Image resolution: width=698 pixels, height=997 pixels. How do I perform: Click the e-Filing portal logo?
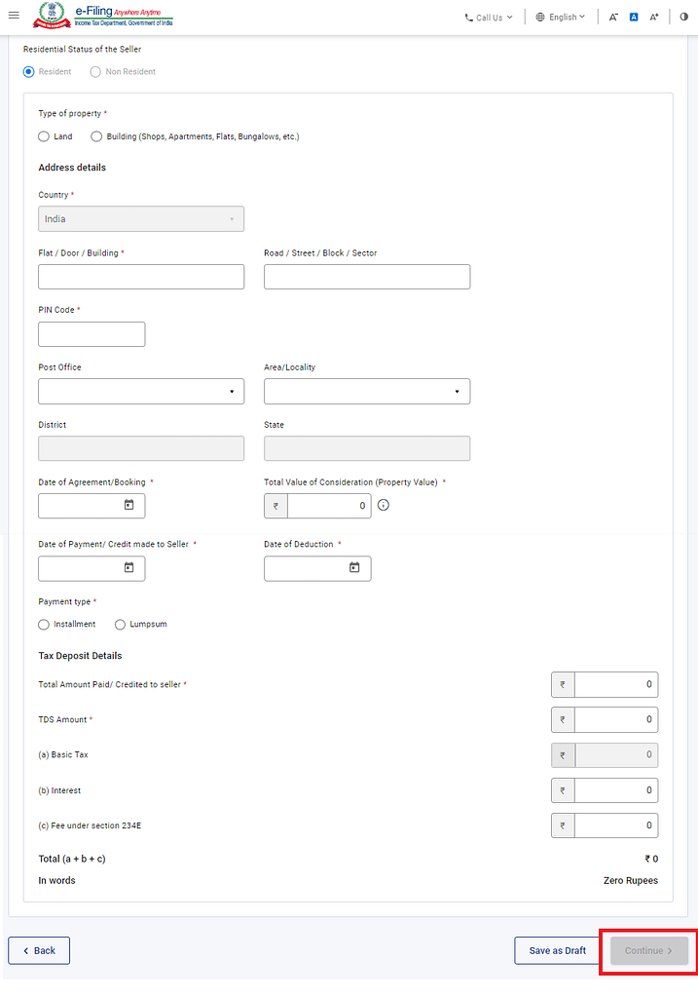coord(103,16)
